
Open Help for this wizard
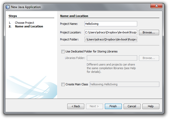click(x=151, y=106)
